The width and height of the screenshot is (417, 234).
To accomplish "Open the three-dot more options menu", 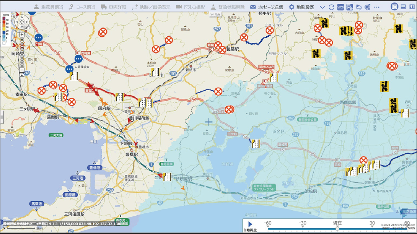I will 377,7.
